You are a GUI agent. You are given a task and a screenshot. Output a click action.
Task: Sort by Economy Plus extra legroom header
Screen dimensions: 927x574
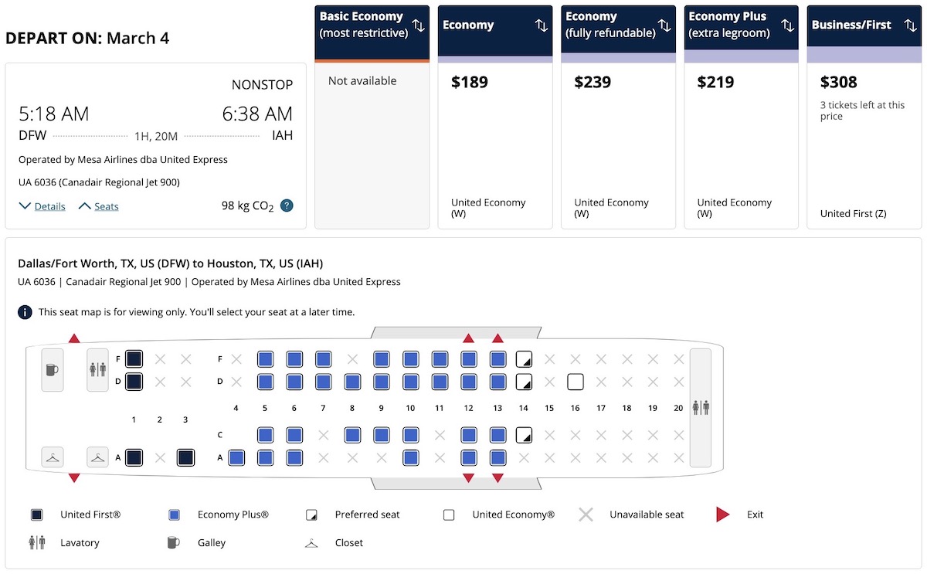click(742, 25)
